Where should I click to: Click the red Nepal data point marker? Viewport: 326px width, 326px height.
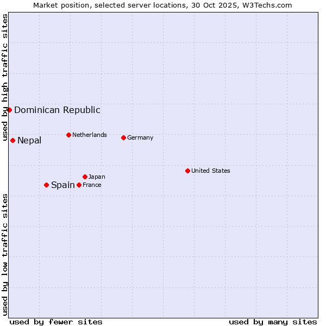coord(12,140)
